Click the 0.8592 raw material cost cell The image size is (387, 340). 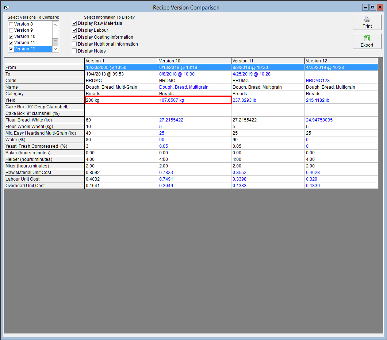point(121,172)
